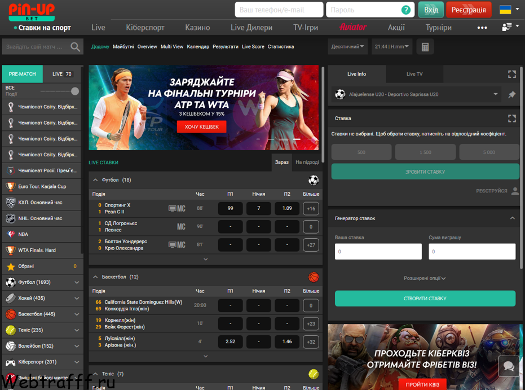Collapse the Футбол (18) live section
This screenshot has width=525, height=390.
click(x=95, y=180)
